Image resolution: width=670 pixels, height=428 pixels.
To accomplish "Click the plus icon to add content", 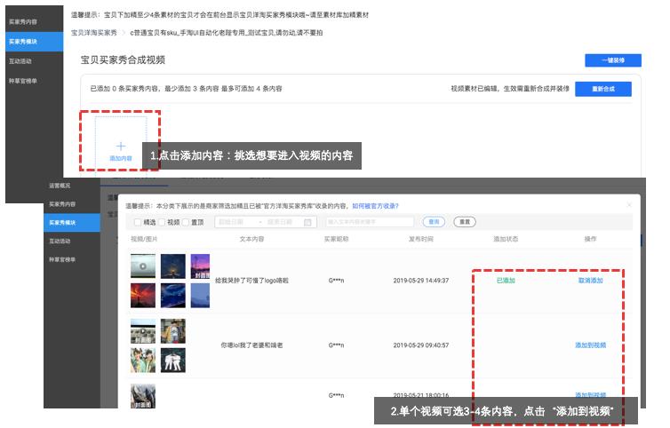I will (121, 147).
